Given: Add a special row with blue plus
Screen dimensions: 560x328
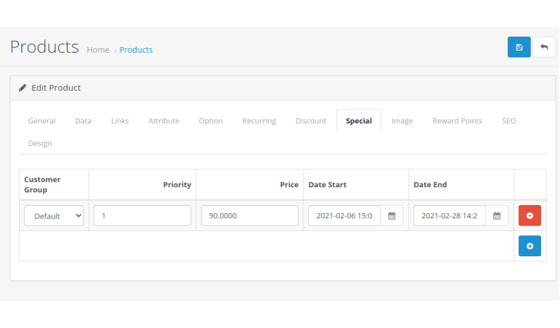Looking at the screenshot, I should [x=529, y=246].
